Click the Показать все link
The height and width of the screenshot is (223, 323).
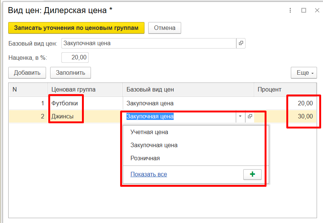(x=149, y=174)
